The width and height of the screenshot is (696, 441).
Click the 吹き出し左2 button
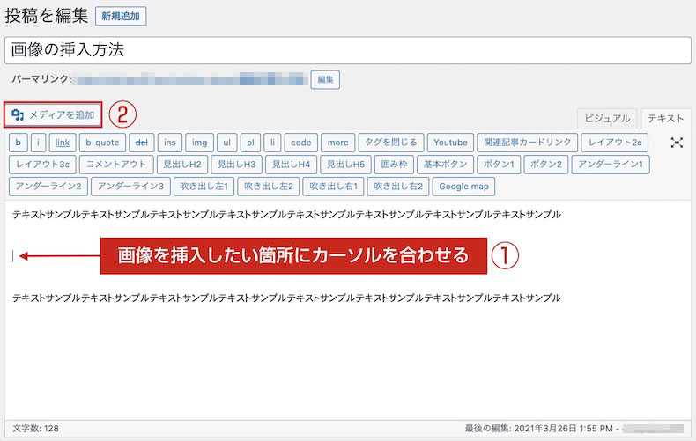point(269,187)
